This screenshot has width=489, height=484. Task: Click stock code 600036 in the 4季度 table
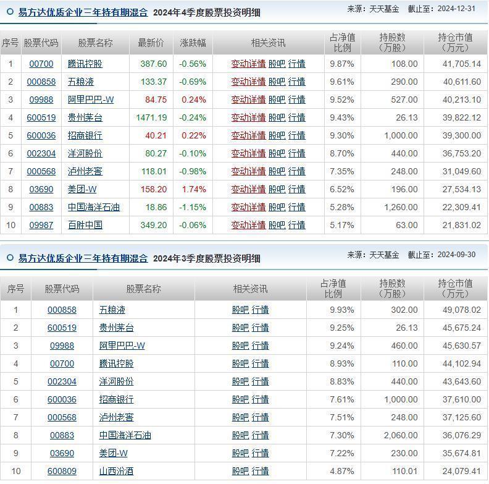coord(41,135)
